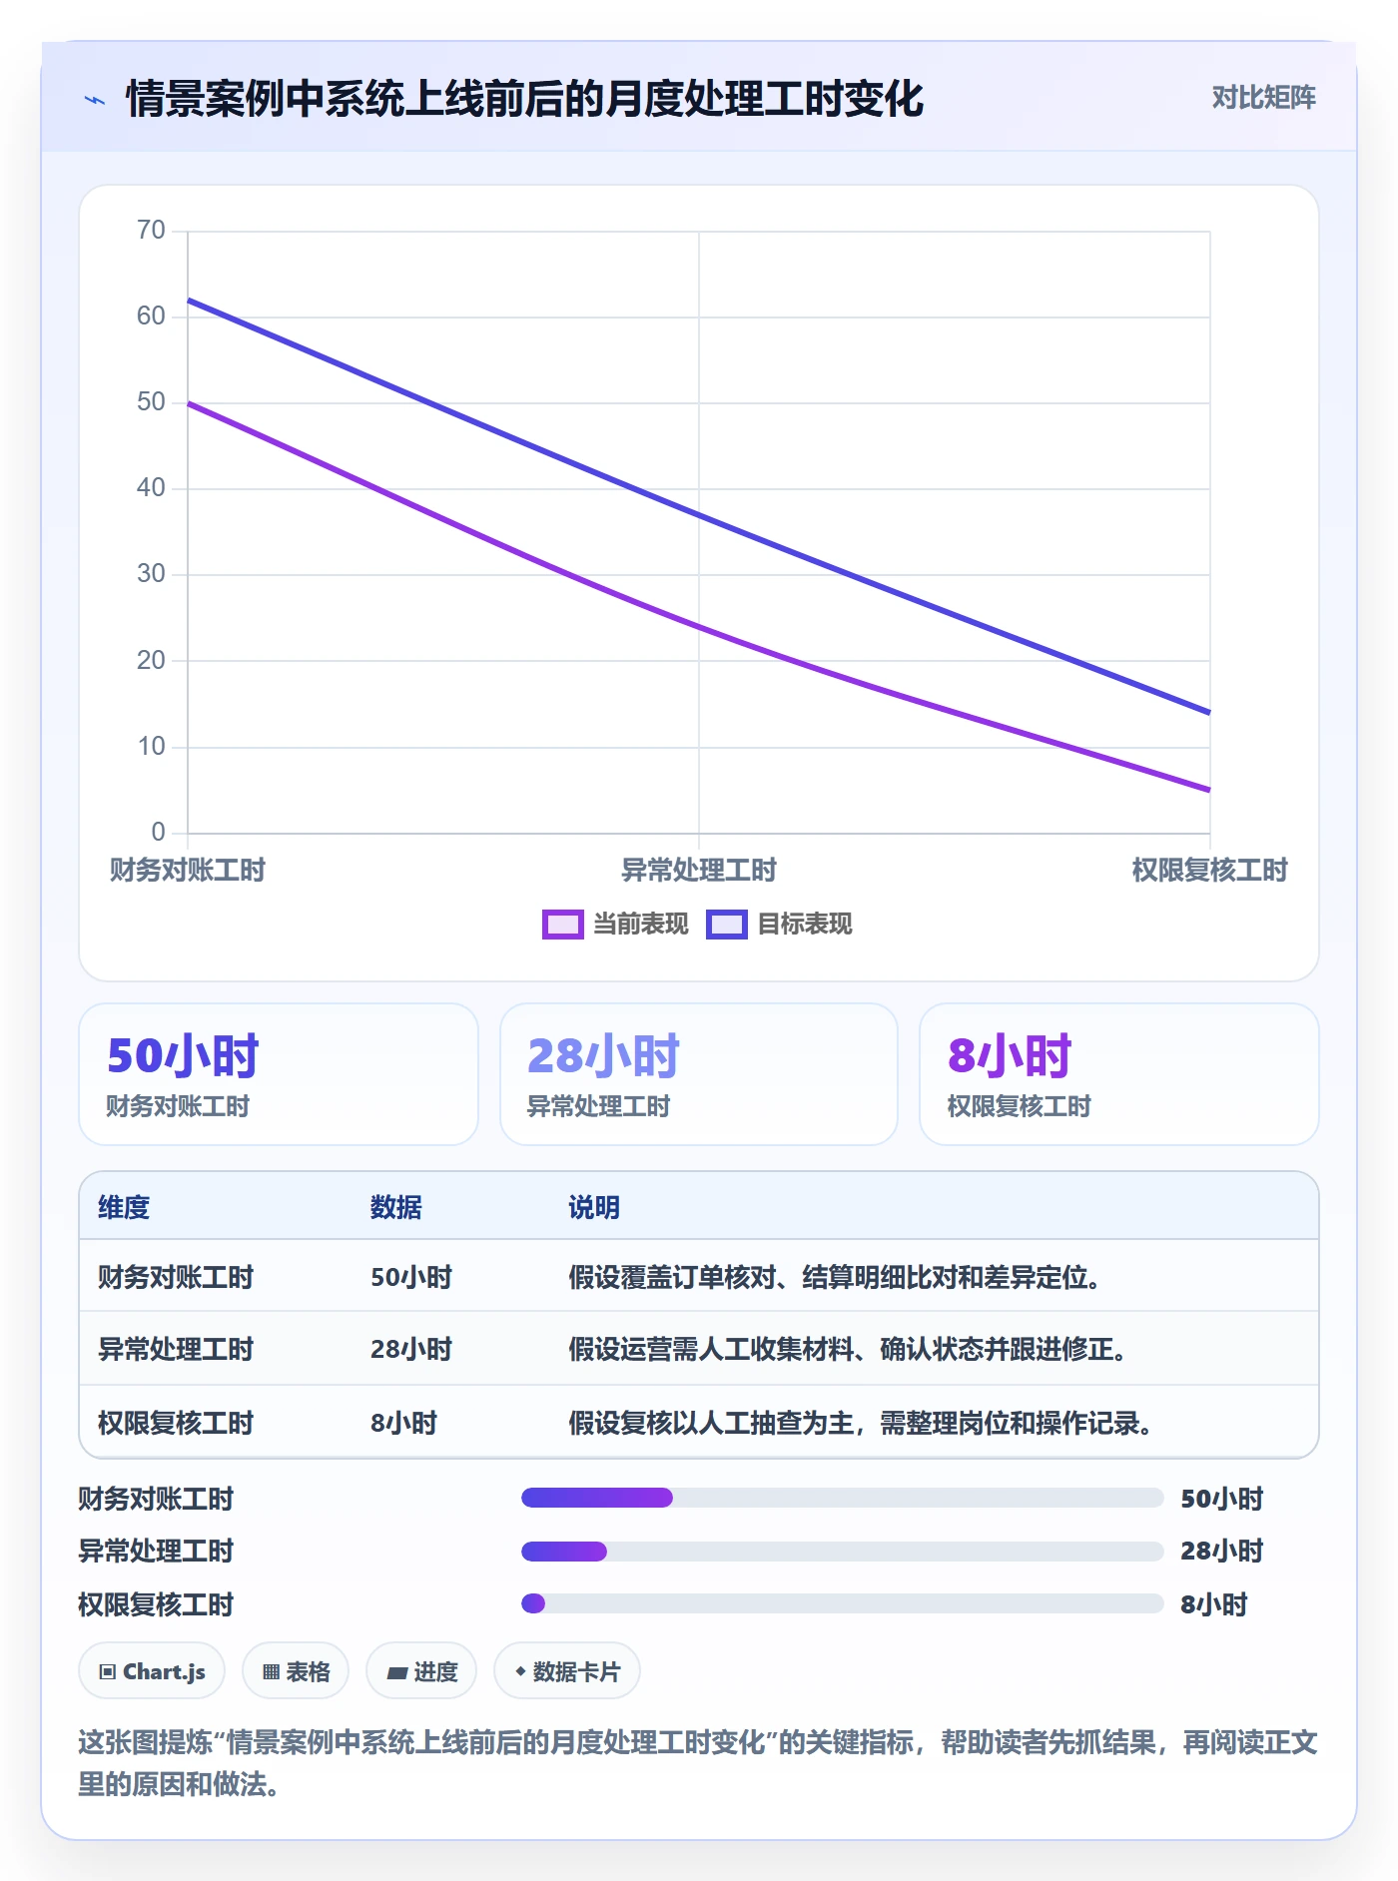Open the 8小时 权限复核工时 data card
This screenshot has height=1881, width=1398.
(x=1119, y=1074)
